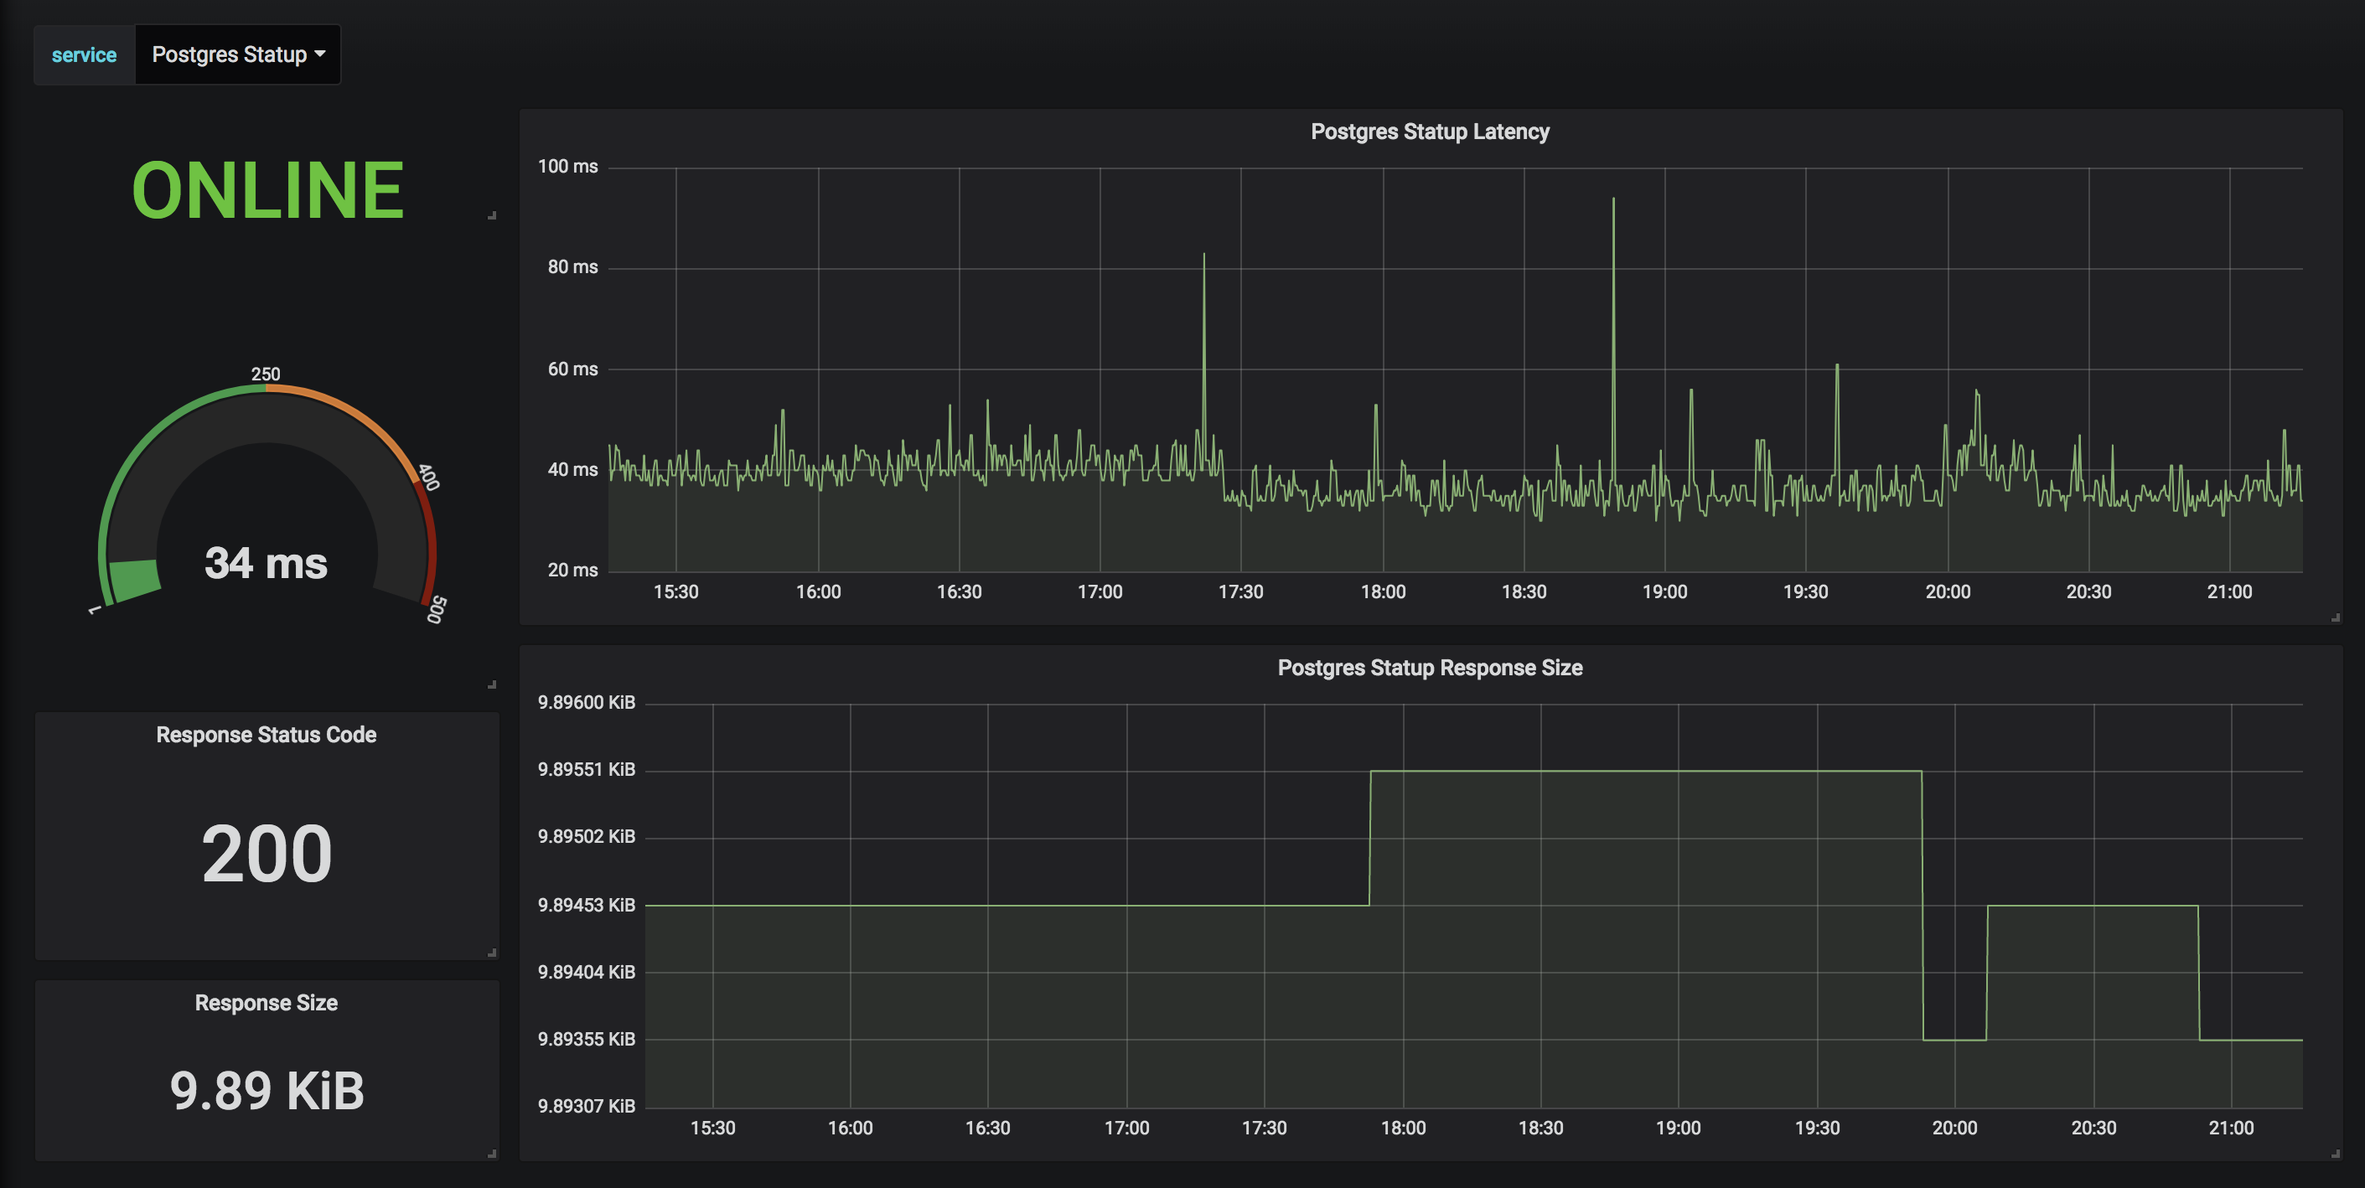Grab the ONLINE panel resize handle
2365x1188 pixels.
[492, 216]
